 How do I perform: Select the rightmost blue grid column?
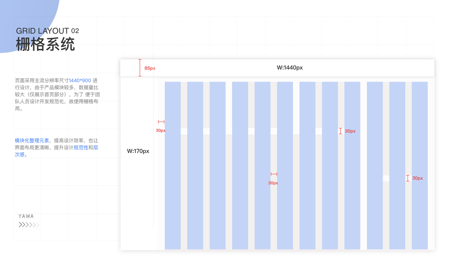[419, 165]
